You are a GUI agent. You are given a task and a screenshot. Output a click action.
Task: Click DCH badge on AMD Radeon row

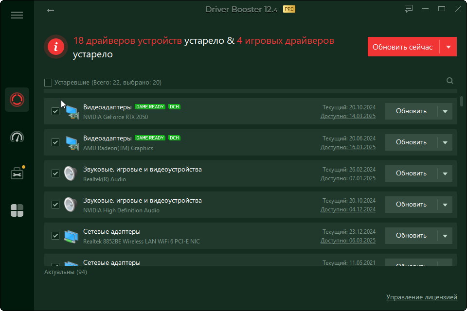coord(174,138)
